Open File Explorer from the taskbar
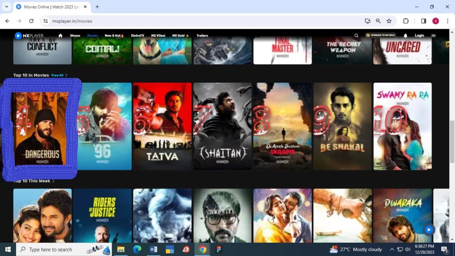 pyautogui.click(x=121, y=249)
